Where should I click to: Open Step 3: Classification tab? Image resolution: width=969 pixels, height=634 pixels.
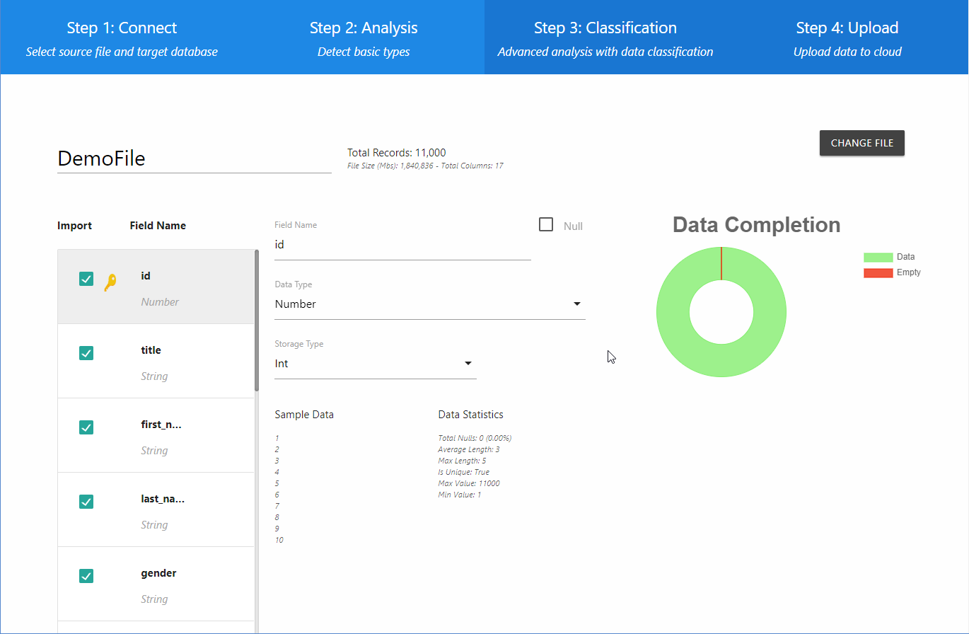(605, 38)
